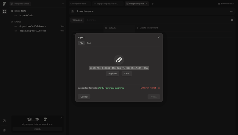Open the Settings tab
The image size is (238, 135).
(91, 20)
